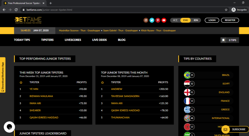Open the live chat bubble
The width and height of the screenshot is (249, 136).
coord(9,127)
